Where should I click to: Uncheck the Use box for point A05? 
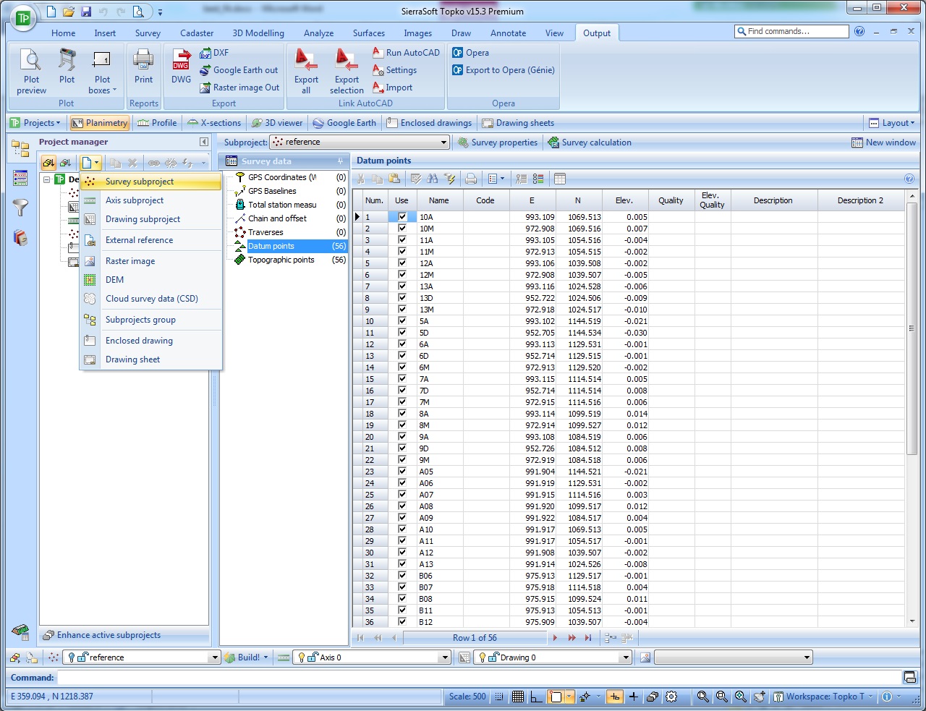[x=402, y=472]
